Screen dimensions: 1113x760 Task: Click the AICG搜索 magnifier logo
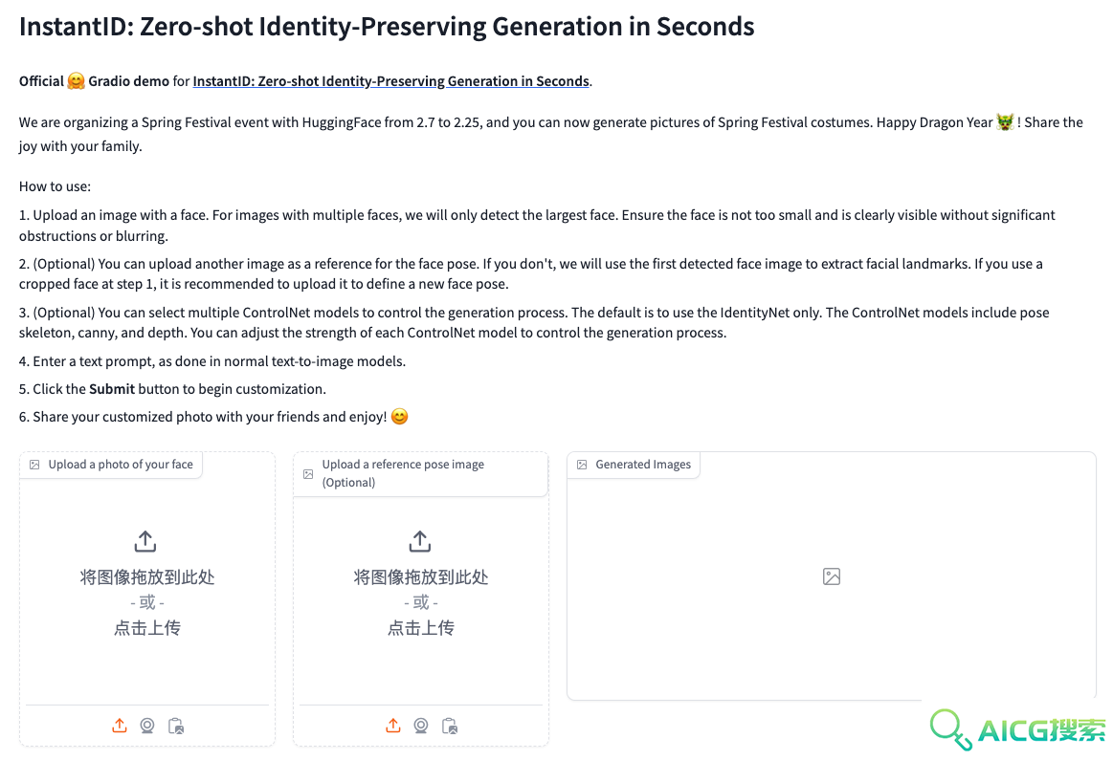949,728
